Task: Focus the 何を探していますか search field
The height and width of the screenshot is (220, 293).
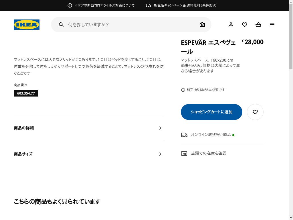Action: click(x=131, y=25)
